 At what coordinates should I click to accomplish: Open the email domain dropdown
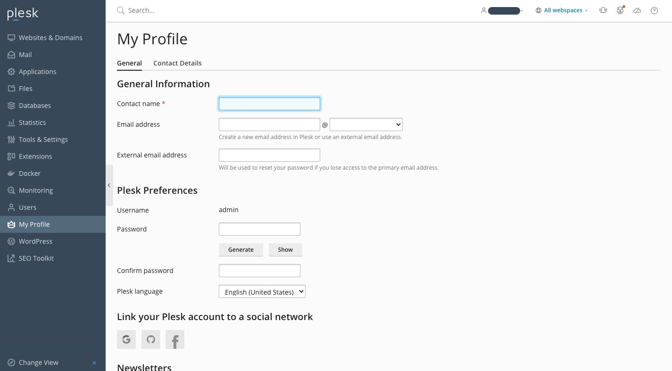click(x=366, y=124)
